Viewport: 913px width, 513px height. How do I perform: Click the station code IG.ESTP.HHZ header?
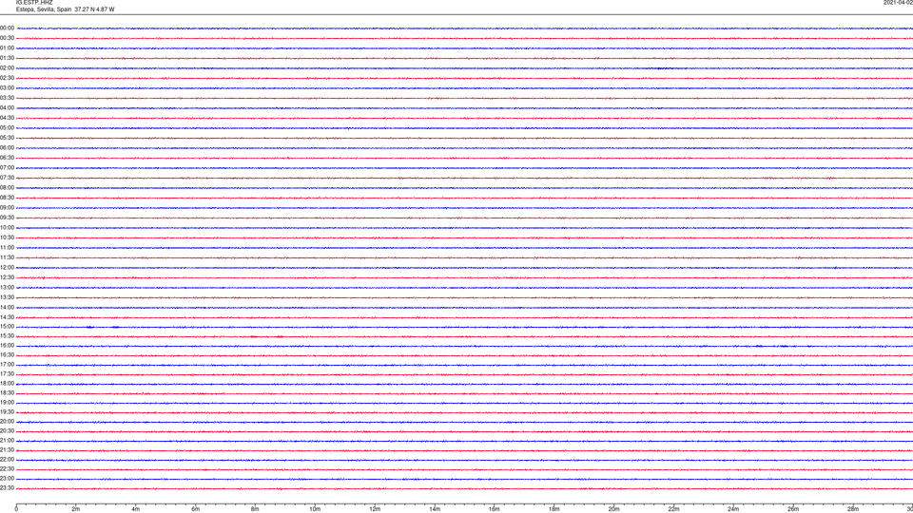pos(34,3)
